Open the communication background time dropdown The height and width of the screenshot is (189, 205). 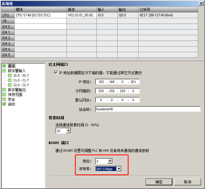coord(68,131)
